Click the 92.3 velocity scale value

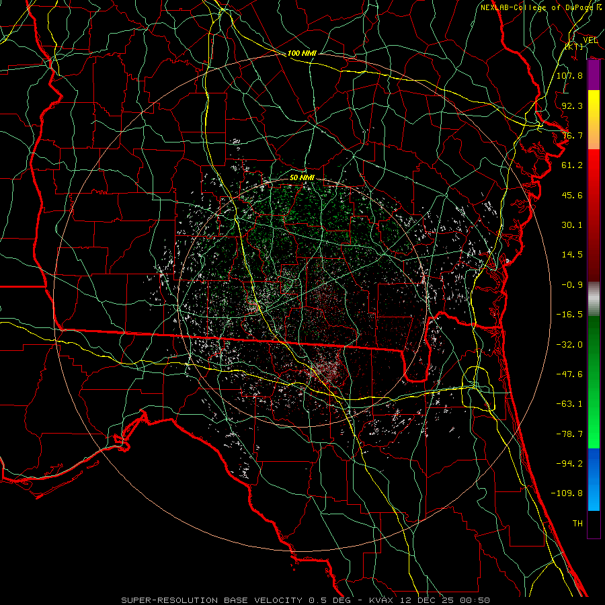[572, 106]
